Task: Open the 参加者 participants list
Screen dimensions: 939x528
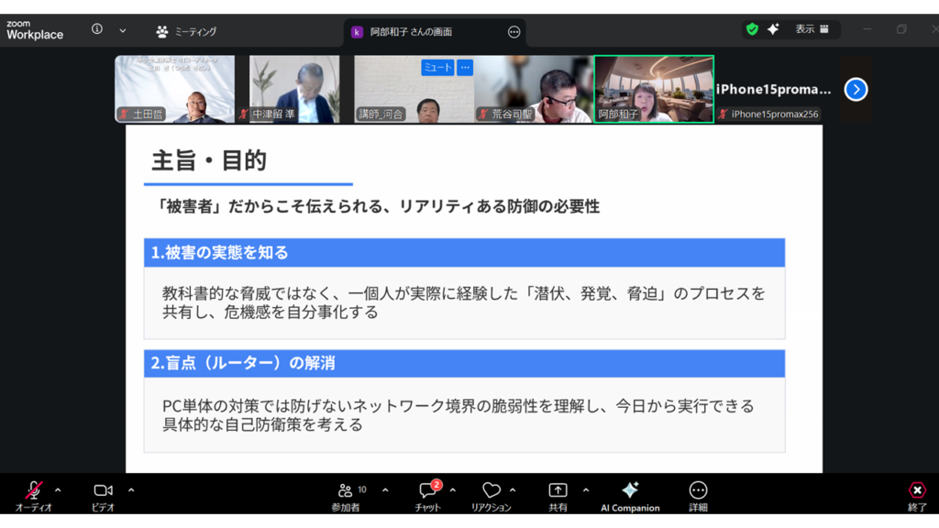Action: [345, 490]
